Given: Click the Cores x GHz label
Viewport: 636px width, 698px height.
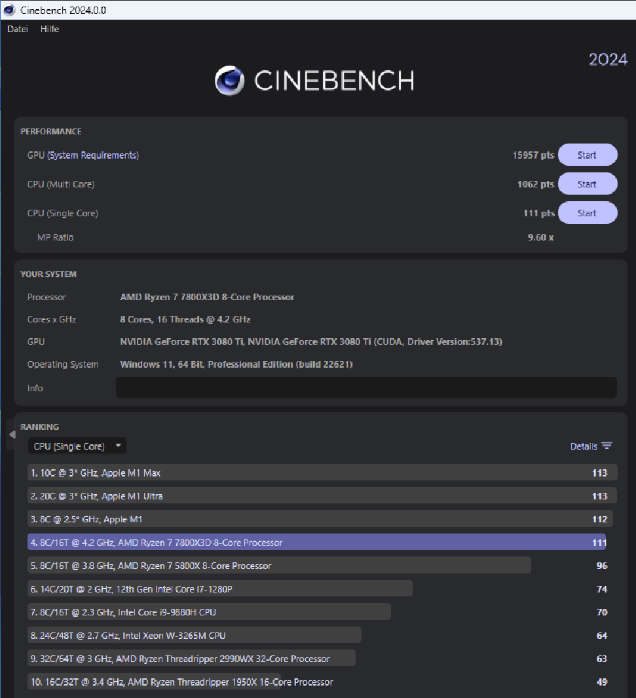Looking at the screenshot, I should pyautogui.click(x=52, y=319).
